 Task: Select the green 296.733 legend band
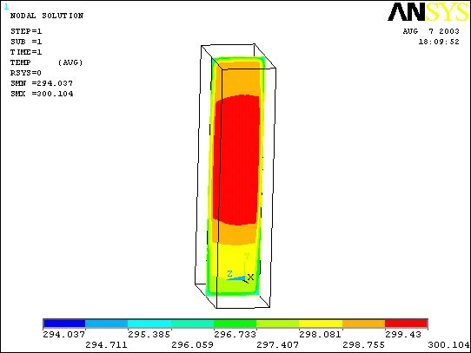coord(235,324)
